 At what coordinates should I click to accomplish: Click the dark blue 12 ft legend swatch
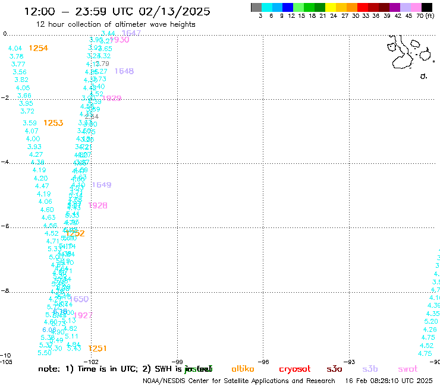[288, 7]
